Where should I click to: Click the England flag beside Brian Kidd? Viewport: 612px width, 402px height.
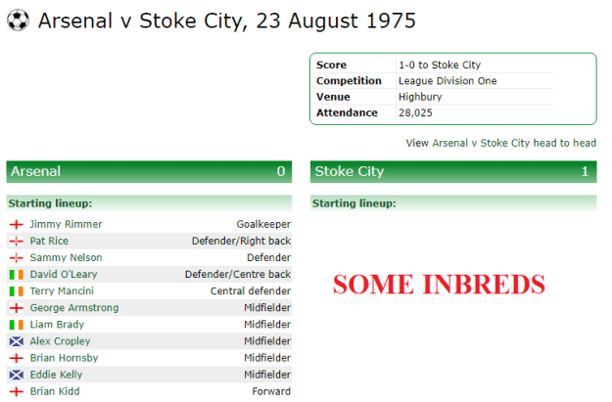(x=16, y=391)
